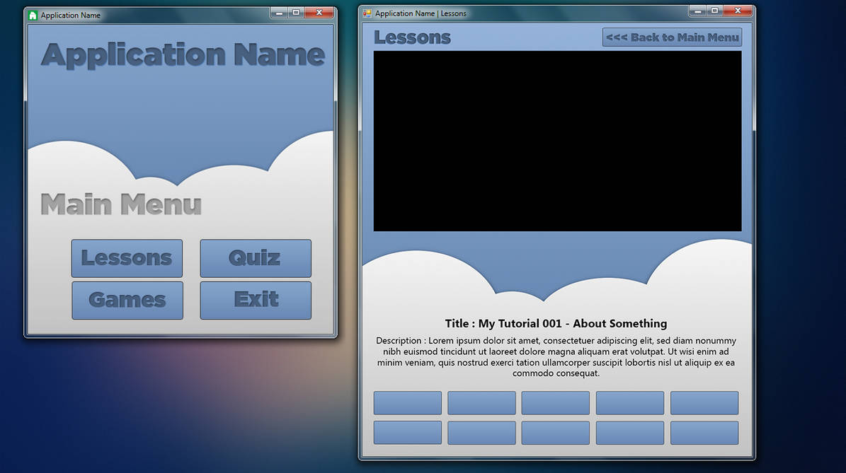Click the green application icon on Main Menu titlebar
Screen dimensions: 846x473
32,14
